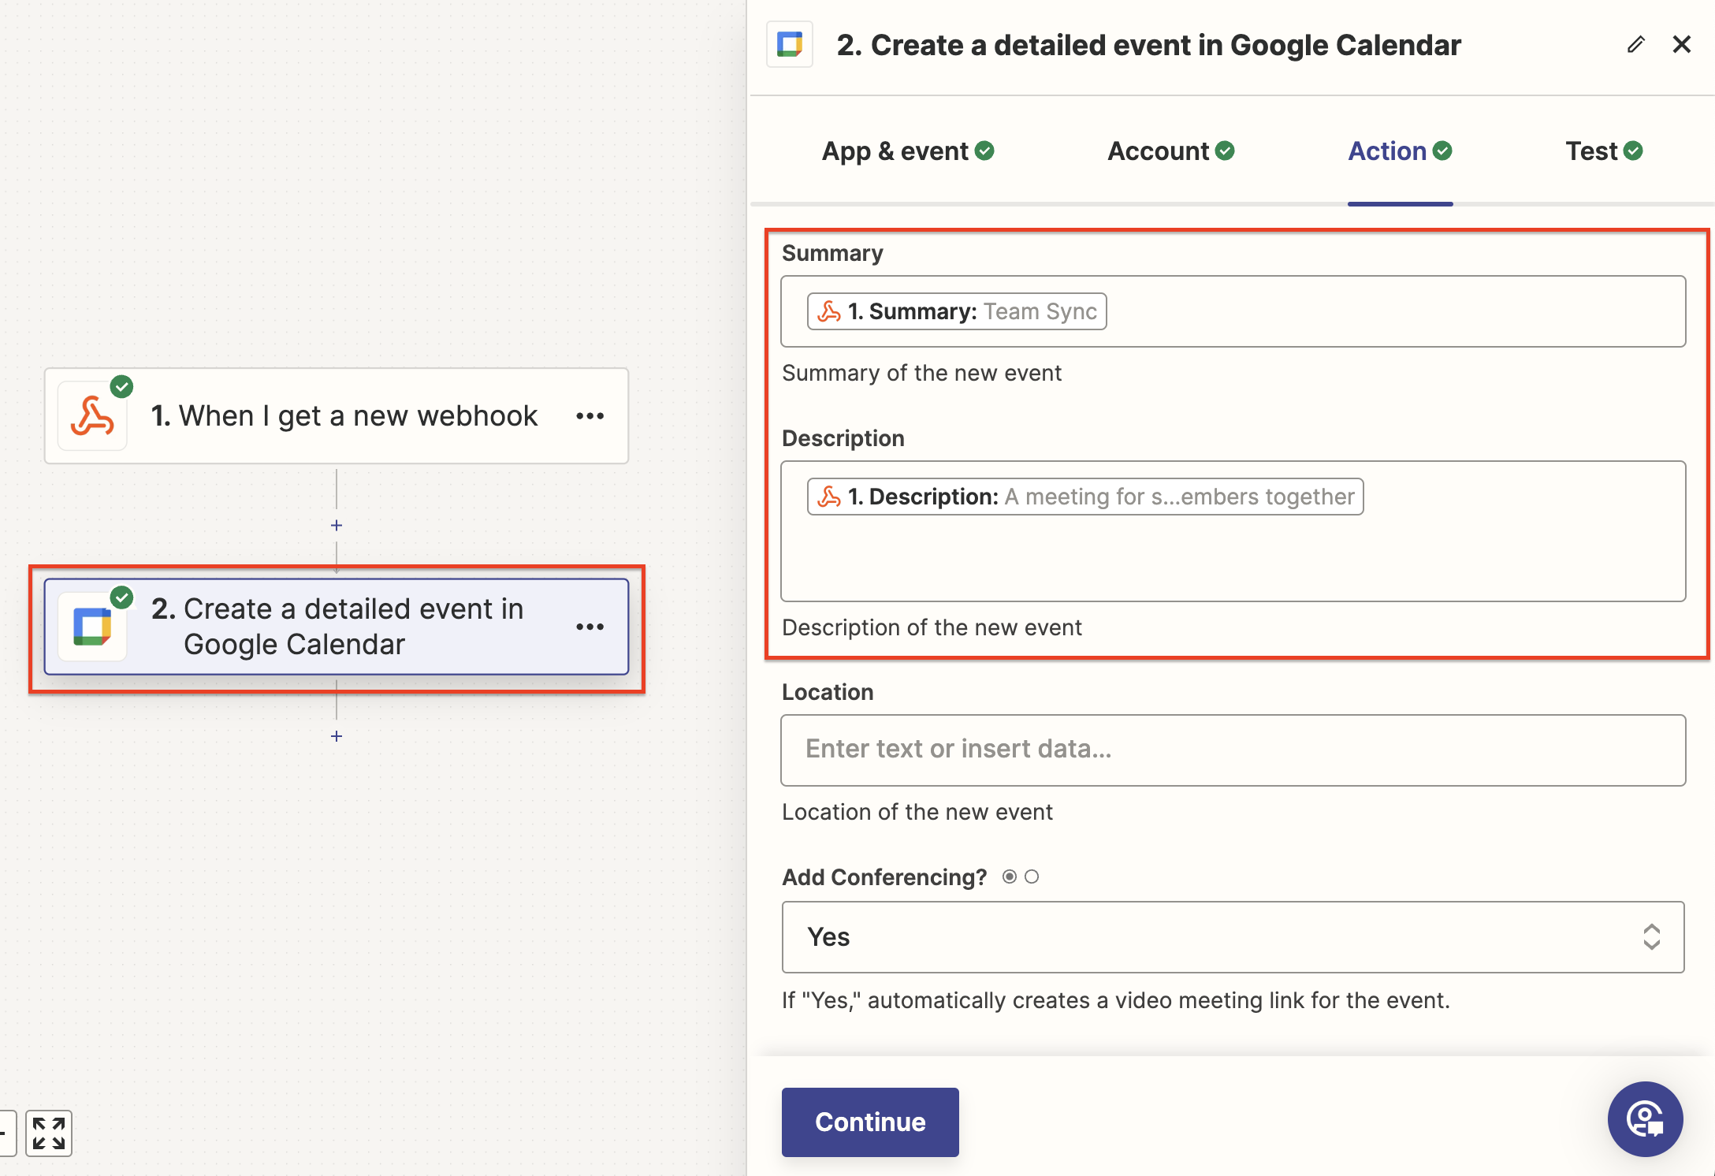Add a step after Google Calendar step
Screen dimensions: 1715x1176
(337, 736)
